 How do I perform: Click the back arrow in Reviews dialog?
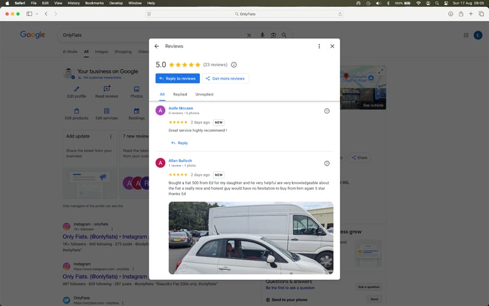tap(157, 46)
